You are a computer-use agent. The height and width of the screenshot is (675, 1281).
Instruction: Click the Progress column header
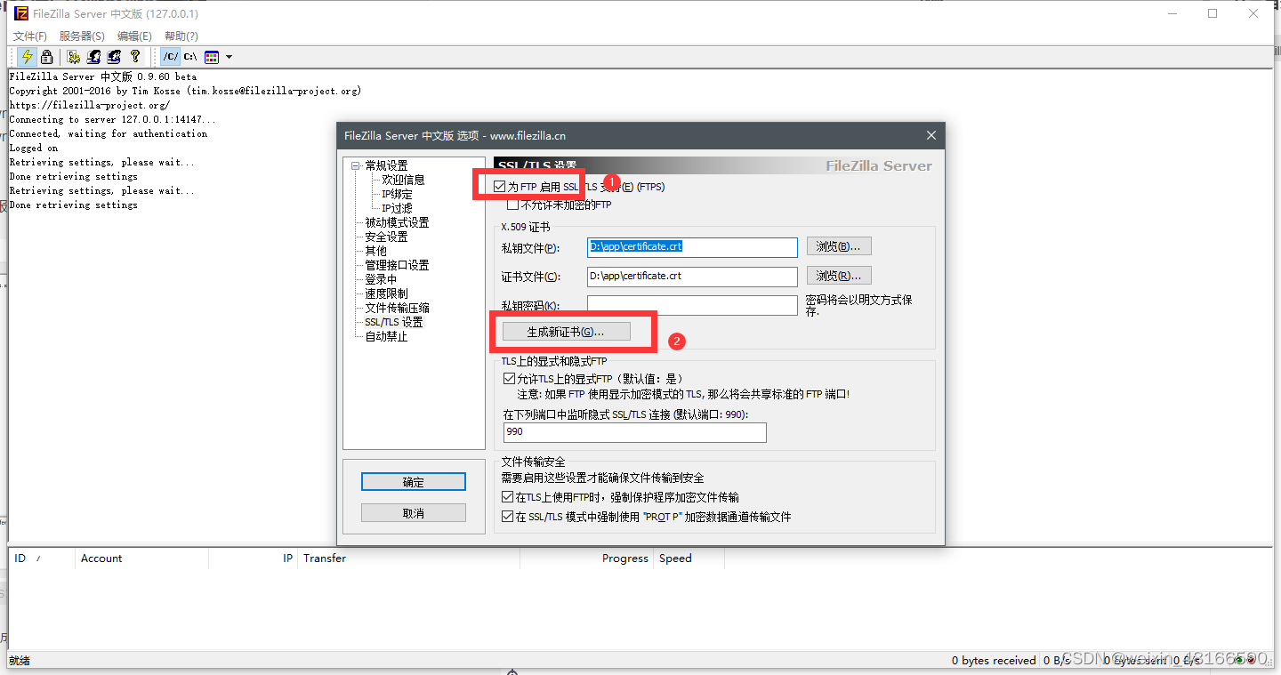click(x=586, y=558)
